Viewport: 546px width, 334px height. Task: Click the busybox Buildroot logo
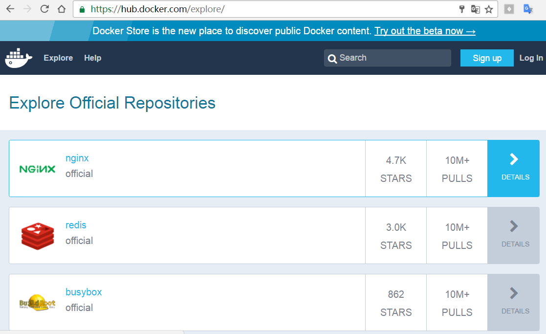(37, 303)
